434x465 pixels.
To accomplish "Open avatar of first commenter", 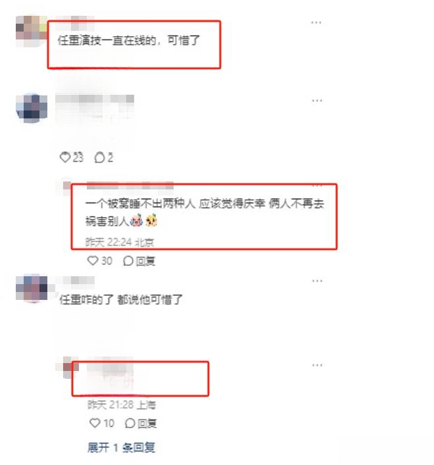I will point(32,31).
